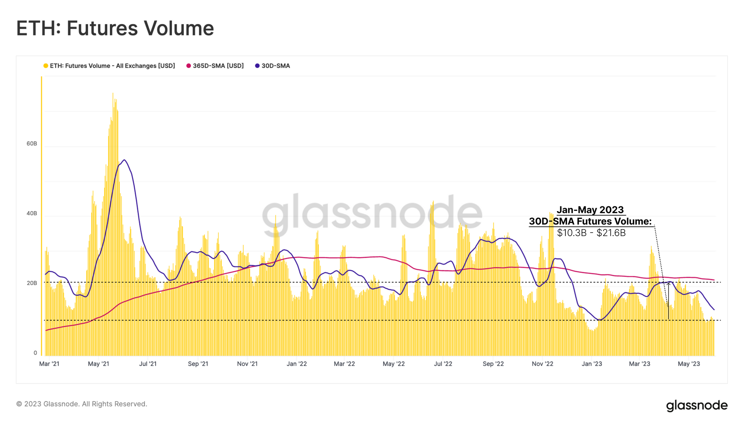Screen dimensions: 740x426
Task: Click the $10.3B - $21.6B annotation text
Action: pos(591,233)
